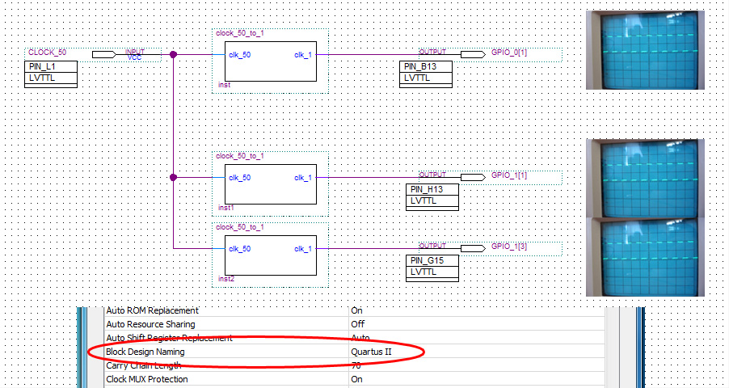The width and height of the screenshot is (729, 388).
Task: Click the clock_50_to_1 title above block inst2
Action: (x=239, y=227)
